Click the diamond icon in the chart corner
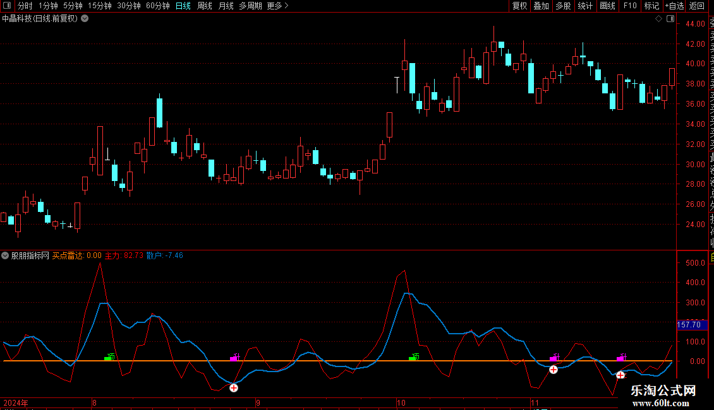 (658, 19)
